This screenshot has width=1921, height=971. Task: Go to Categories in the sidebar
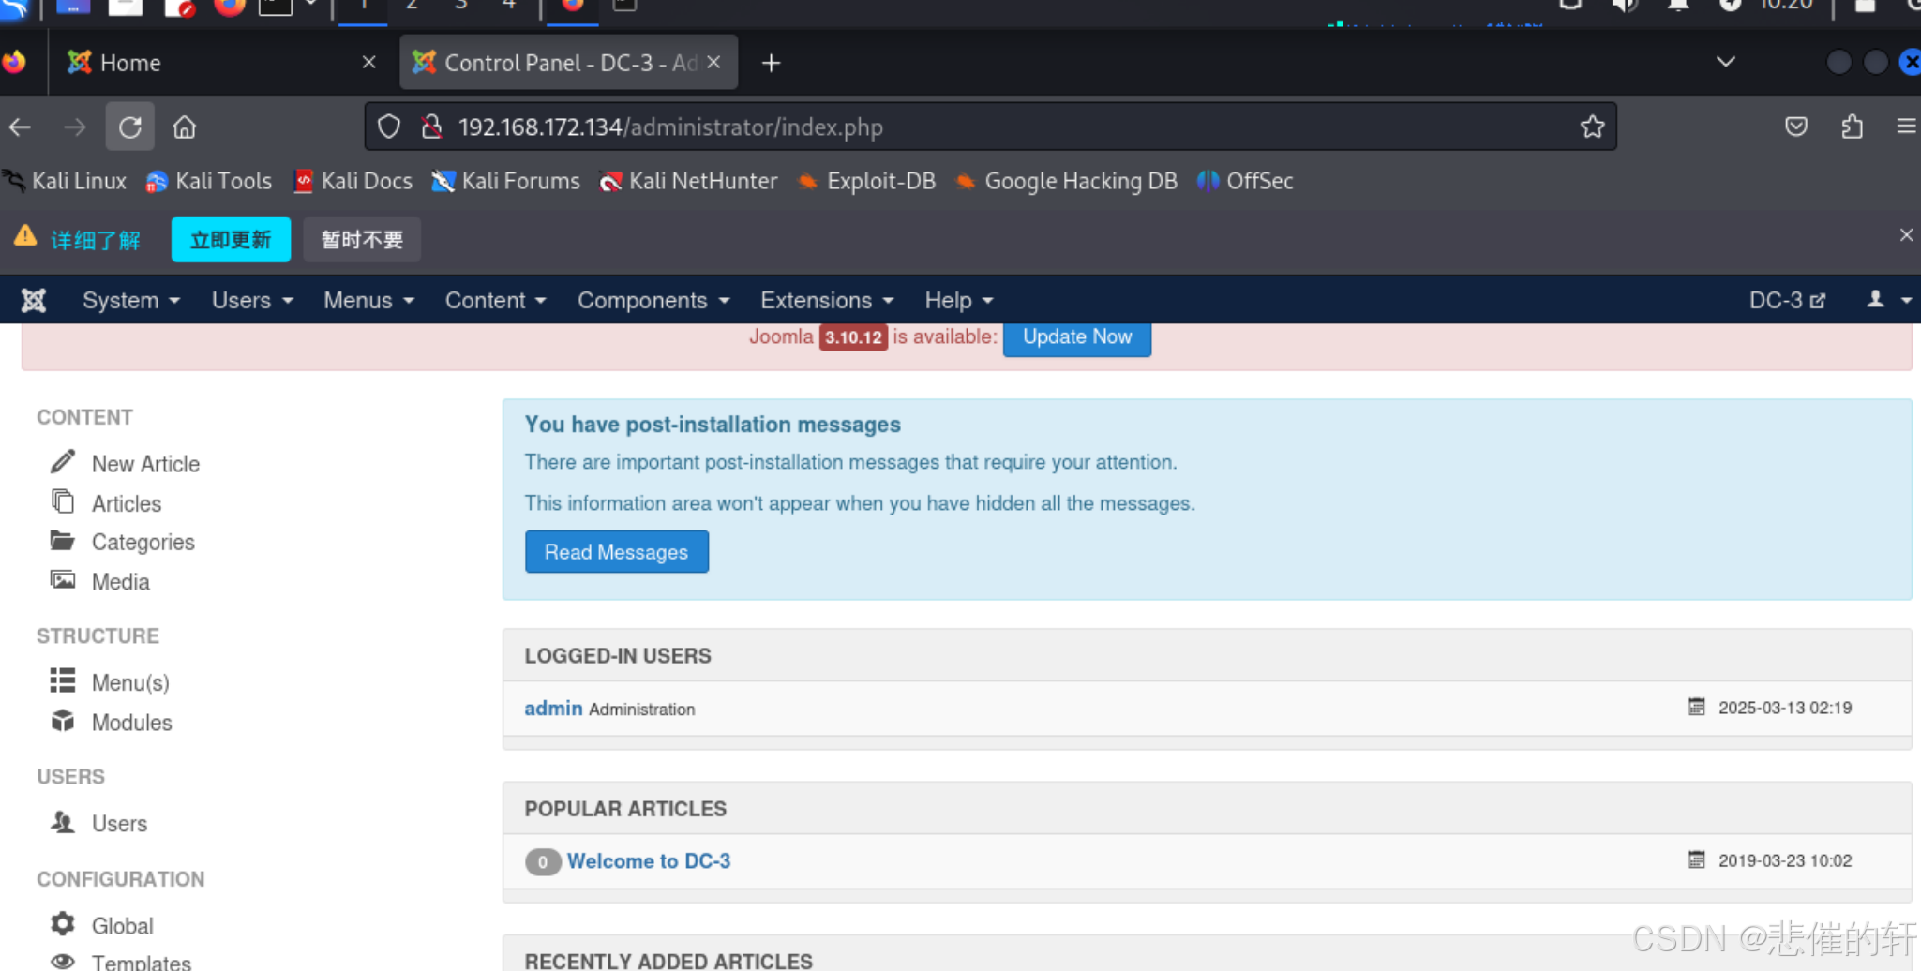click(143, 542)
